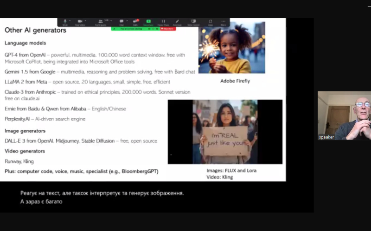Image resolution: width=371 pixels, height=231 pixels.
Task: Open the Participants panel
Action: 101,22
